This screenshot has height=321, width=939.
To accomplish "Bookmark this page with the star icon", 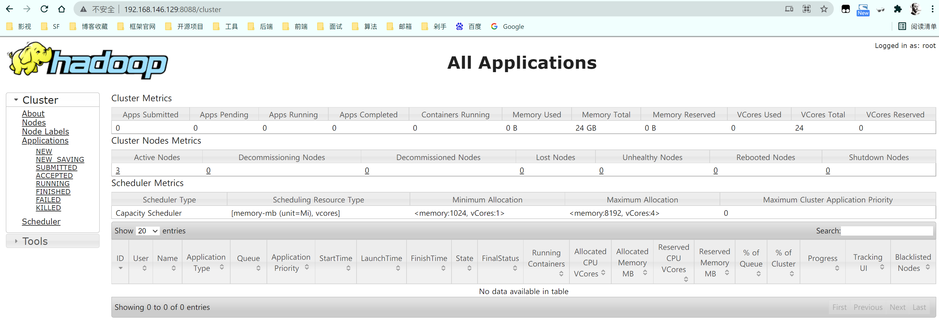I will coord(824,9).
